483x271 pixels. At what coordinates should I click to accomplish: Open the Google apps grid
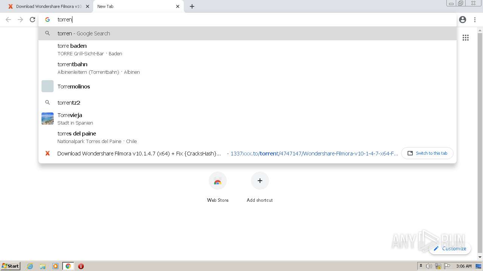coord(466,38)
